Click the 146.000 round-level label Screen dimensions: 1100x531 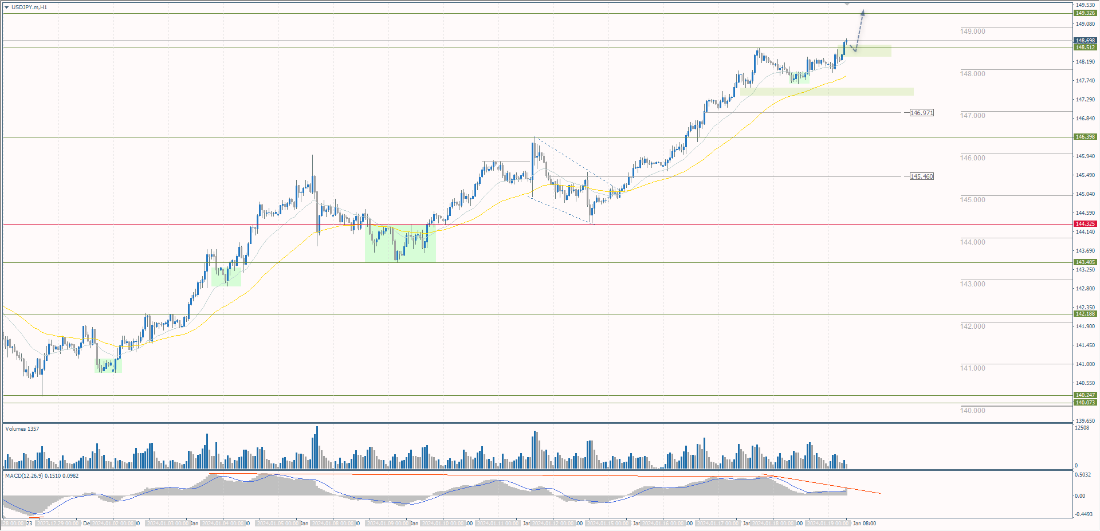point(973,158)
